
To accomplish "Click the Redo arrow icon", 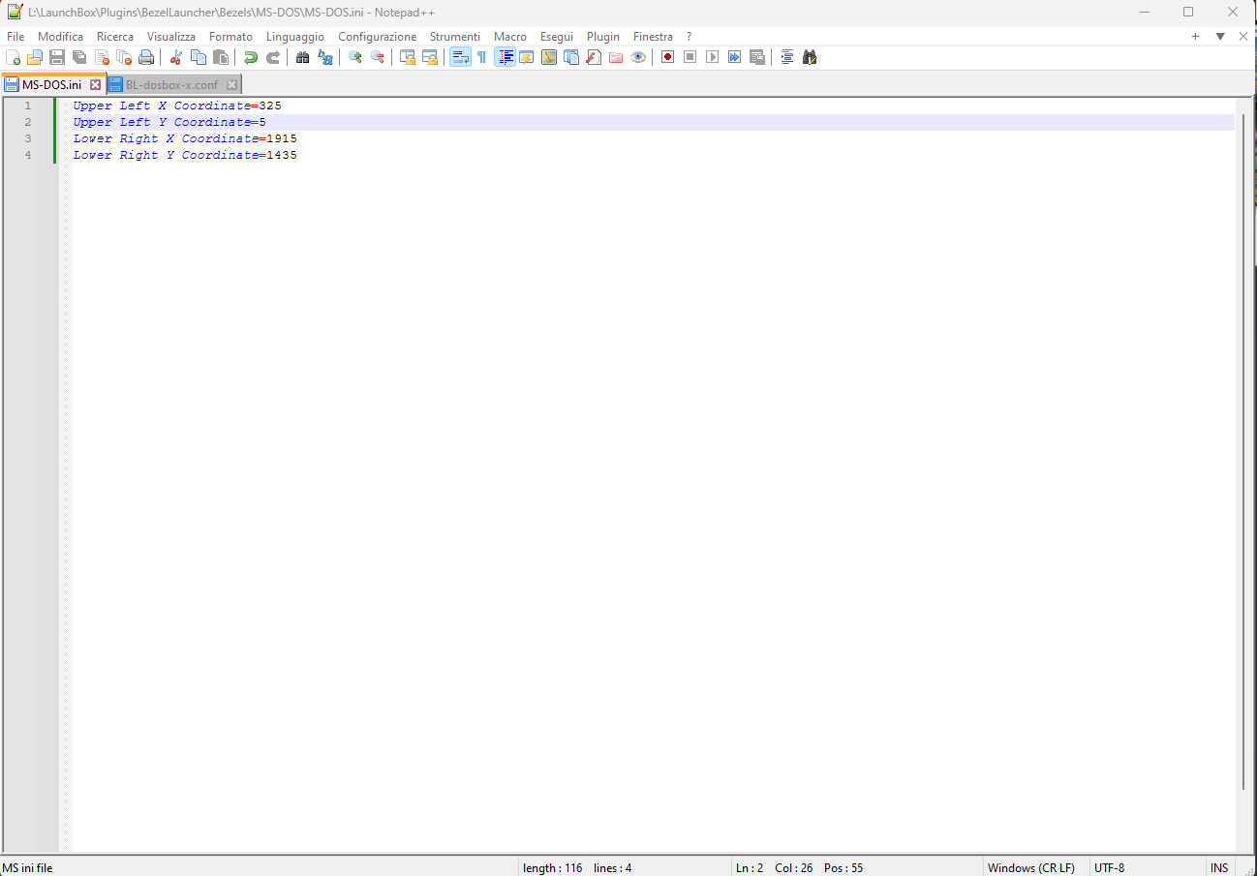I will [273, 57].
